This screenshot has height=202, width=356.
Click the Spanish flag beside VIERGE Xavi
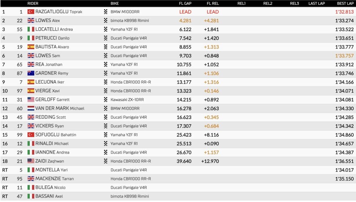pos(31,91)
